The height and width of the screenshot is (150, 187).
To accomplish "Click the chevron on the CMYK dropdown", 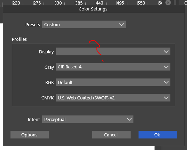I will click(166, 98).
